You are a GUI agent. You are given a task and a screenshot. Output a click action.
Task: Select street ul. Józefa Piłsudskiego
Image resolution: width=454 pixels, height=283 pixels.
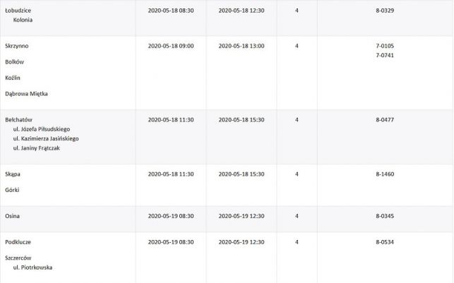(x=44, y=130)
